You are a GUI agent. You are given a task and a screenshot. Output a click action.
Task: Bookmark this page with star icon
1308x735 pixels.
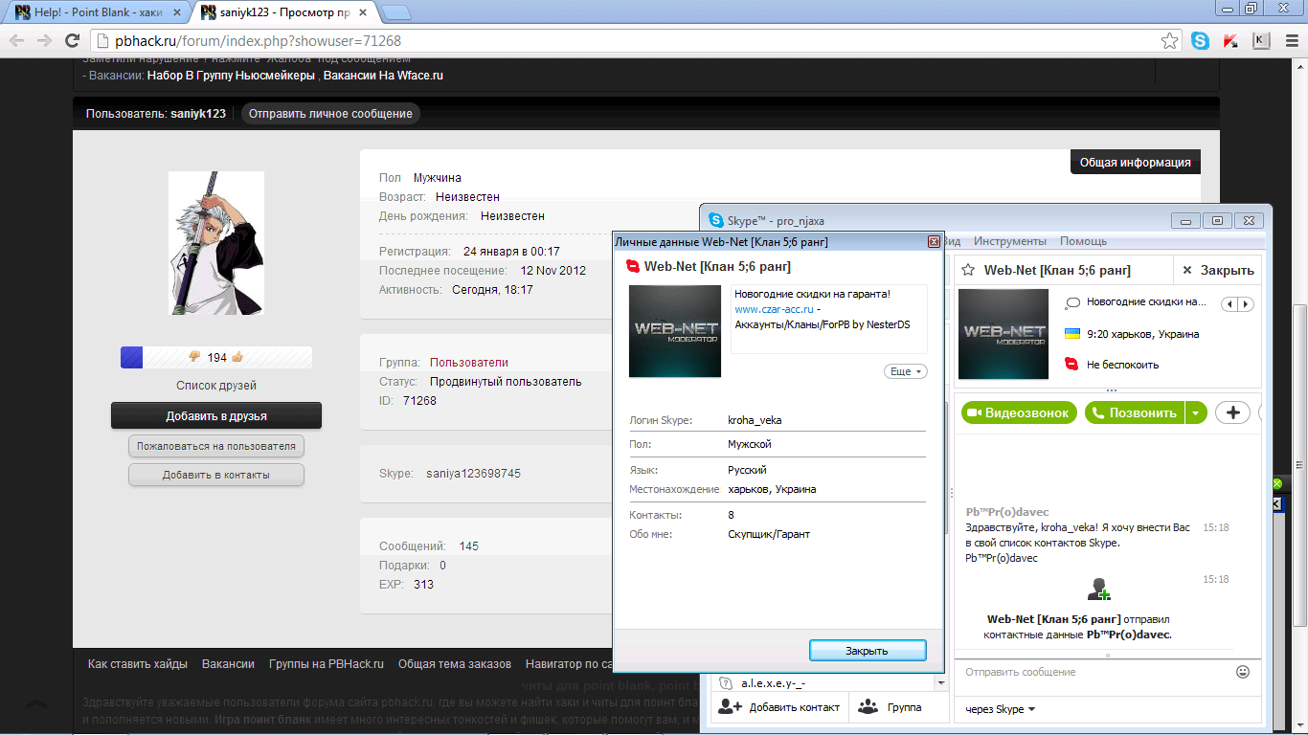1169,41
